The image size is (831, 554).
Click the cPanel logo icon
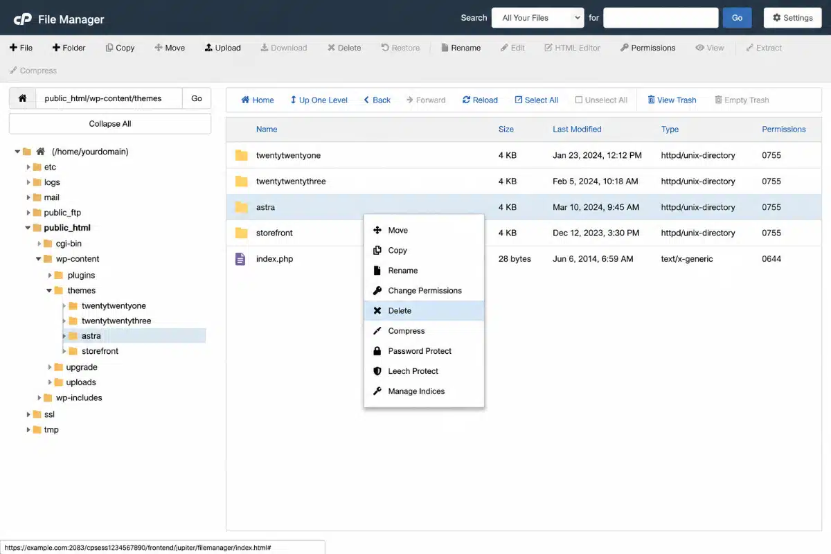pos(22,19)
